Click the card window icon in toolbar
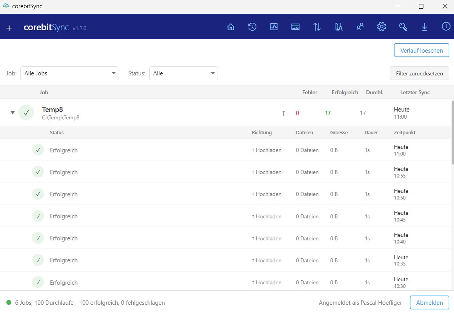The image size is (454, 313). [295, 27]
